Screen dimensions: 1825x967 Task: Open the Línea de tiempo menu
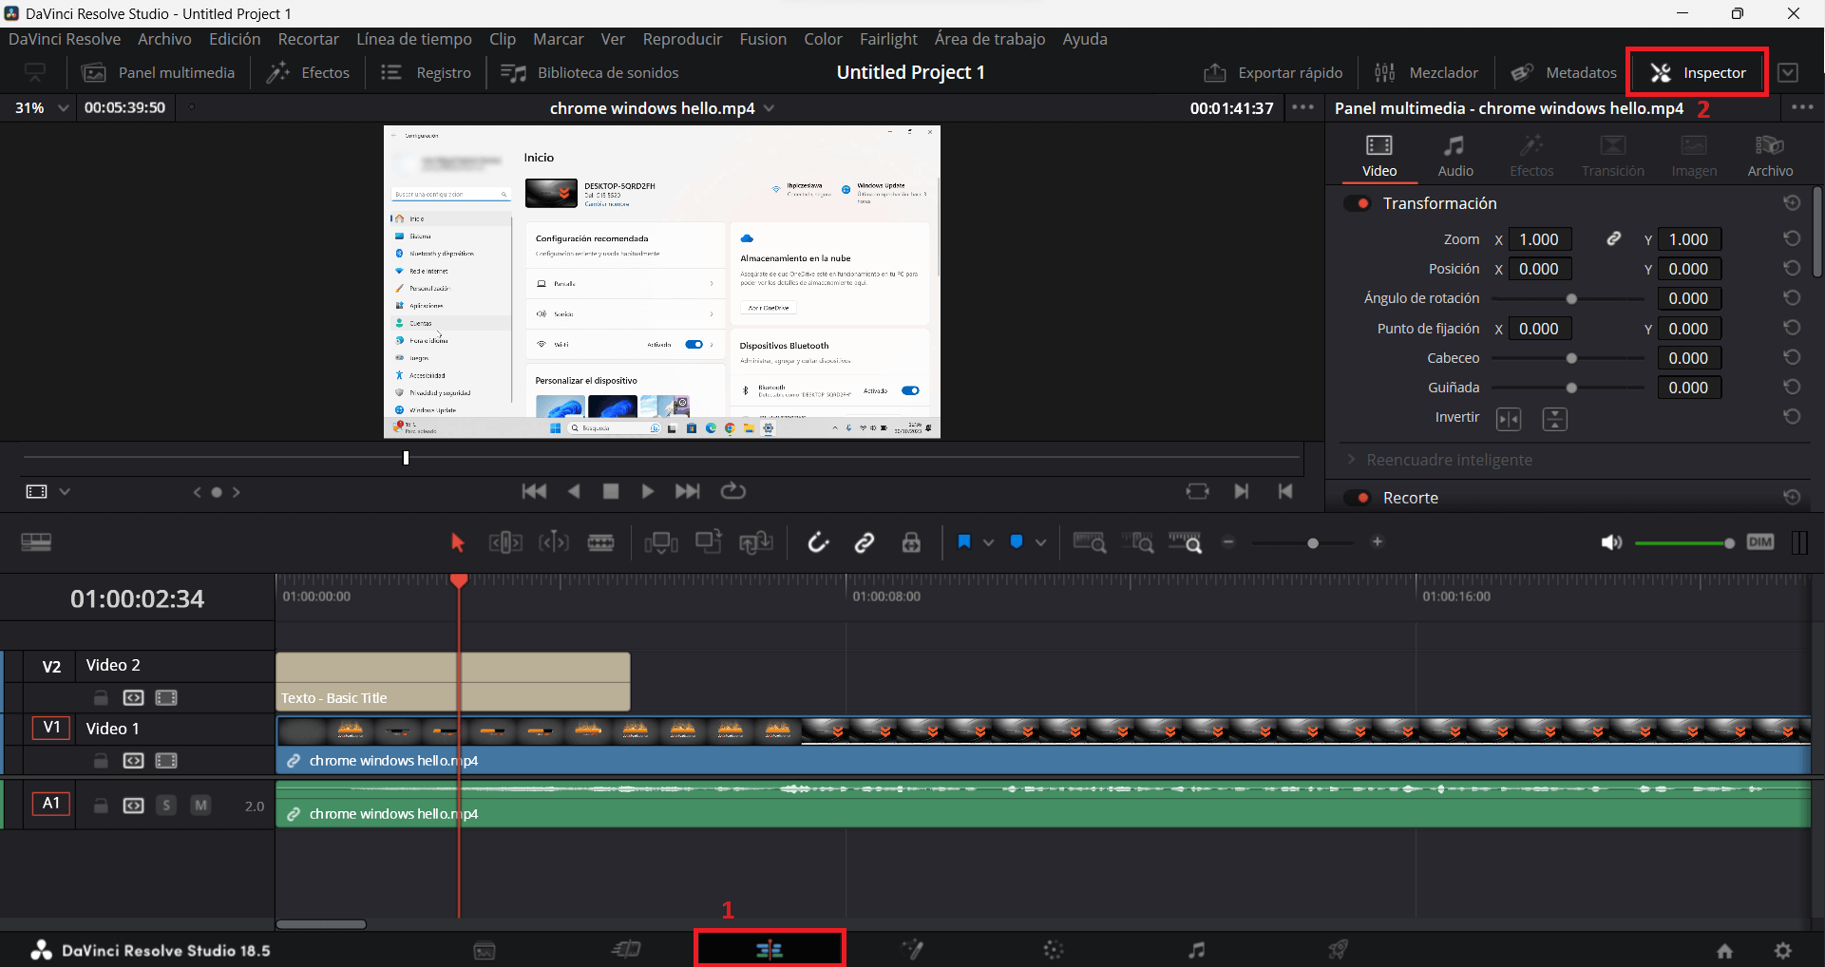click(x=414, y=39)
